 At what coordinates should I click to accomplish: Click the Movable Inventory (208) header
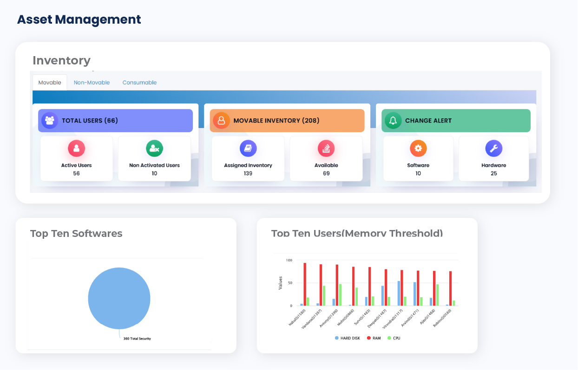click(x=287, y=121)
